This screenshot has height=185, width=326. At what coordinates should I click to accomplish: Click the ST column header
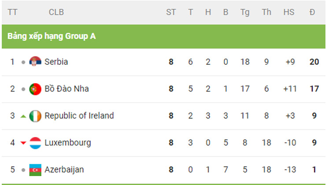pos(171,12)
